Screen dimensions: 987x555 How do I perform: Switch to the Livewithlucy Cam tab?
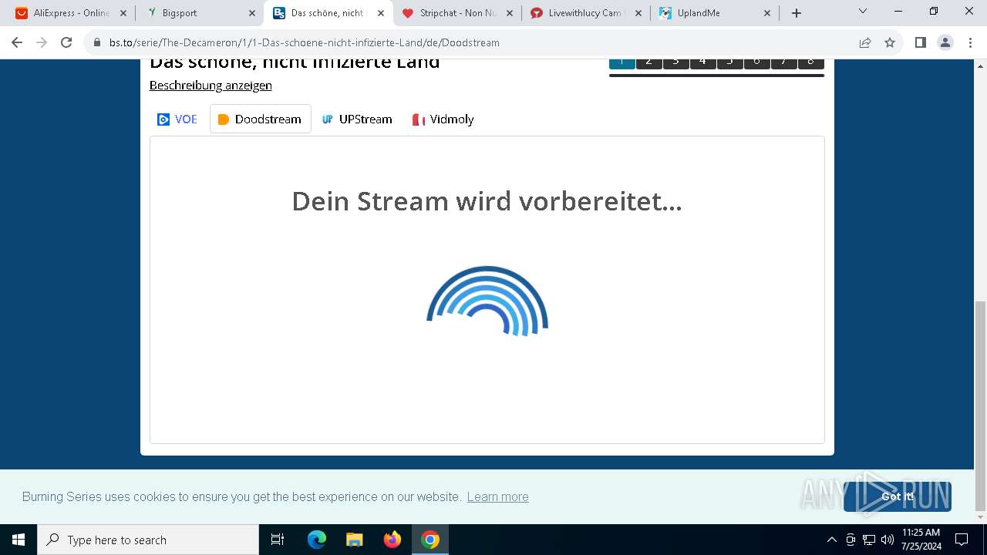point(585,13)
